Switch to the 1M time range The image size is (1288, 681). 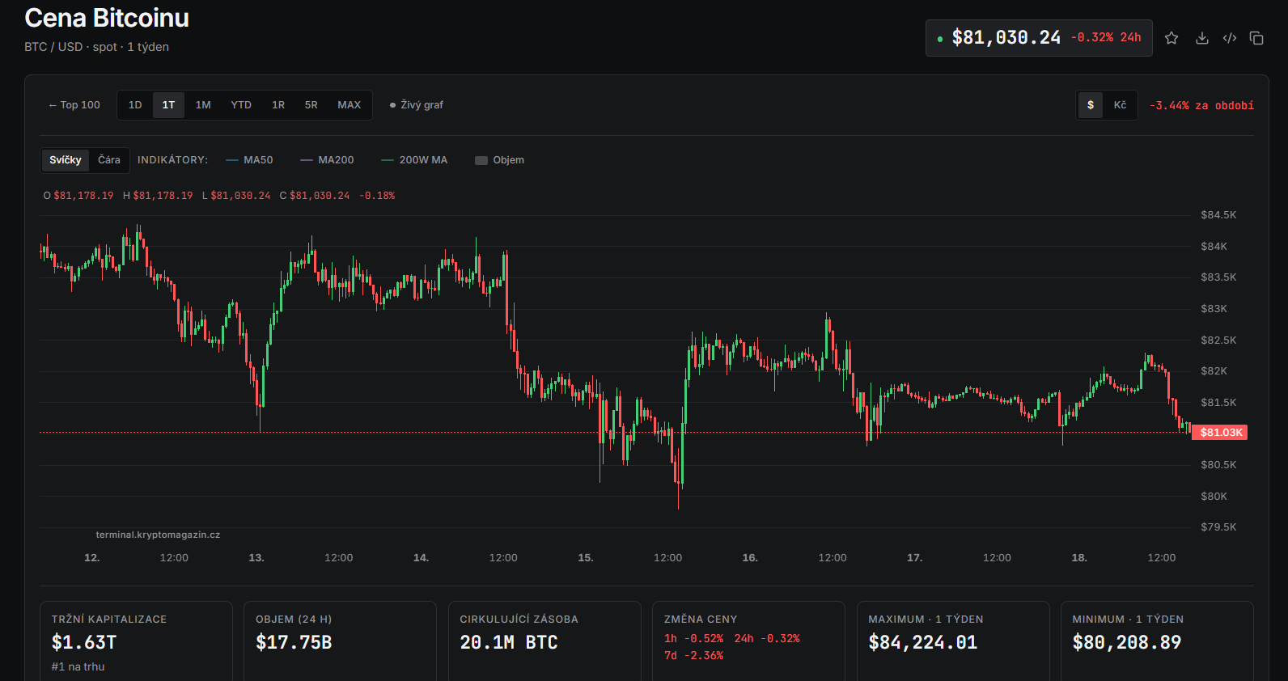tap(203, 105)
